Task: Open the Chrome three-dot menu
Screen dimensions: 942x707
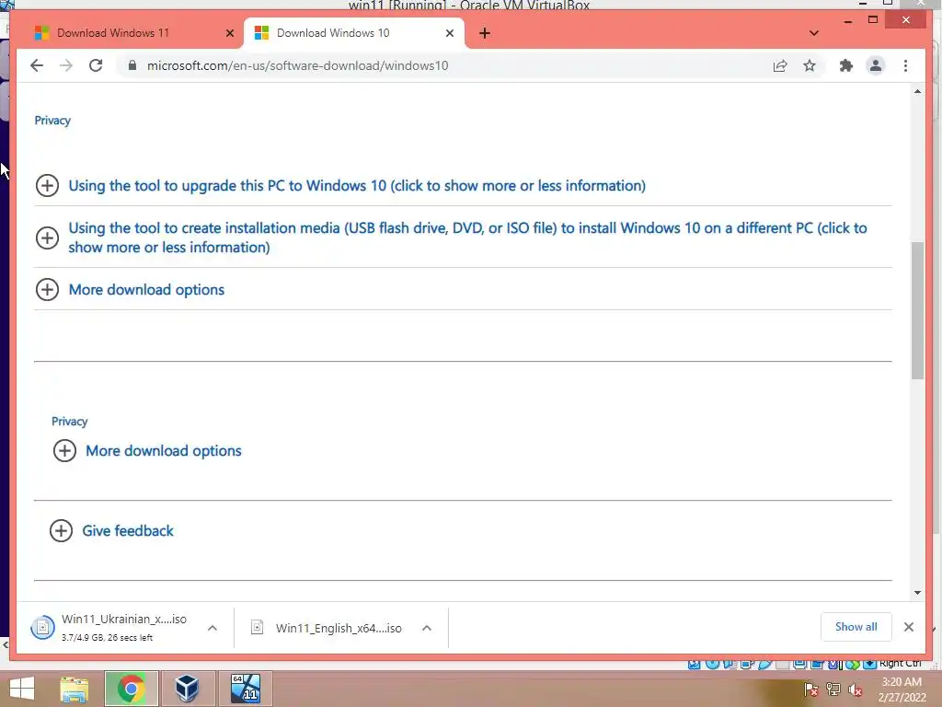Action: pos(905,65)
